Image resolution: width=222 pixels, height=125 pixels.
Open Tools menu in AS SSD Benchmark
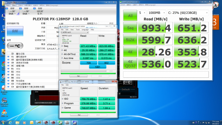pyautogui.click(x=78, y=30)
